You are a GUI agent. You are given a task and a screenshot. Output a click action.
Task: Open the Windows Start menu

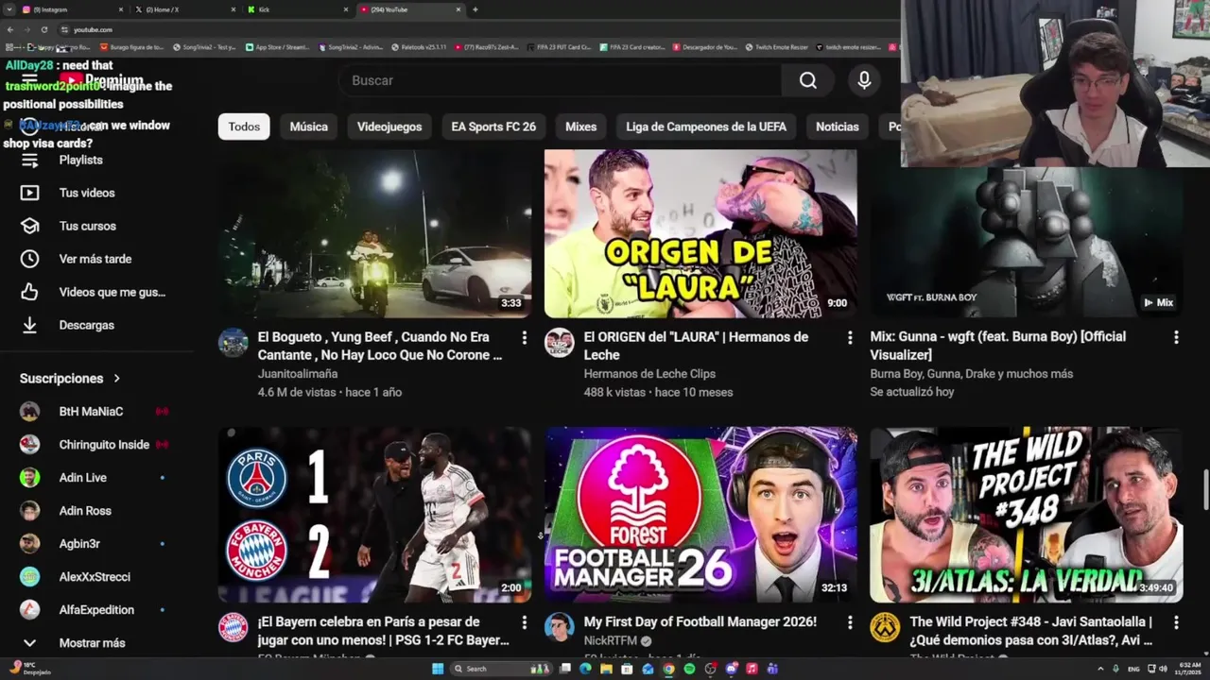point(438,669)
